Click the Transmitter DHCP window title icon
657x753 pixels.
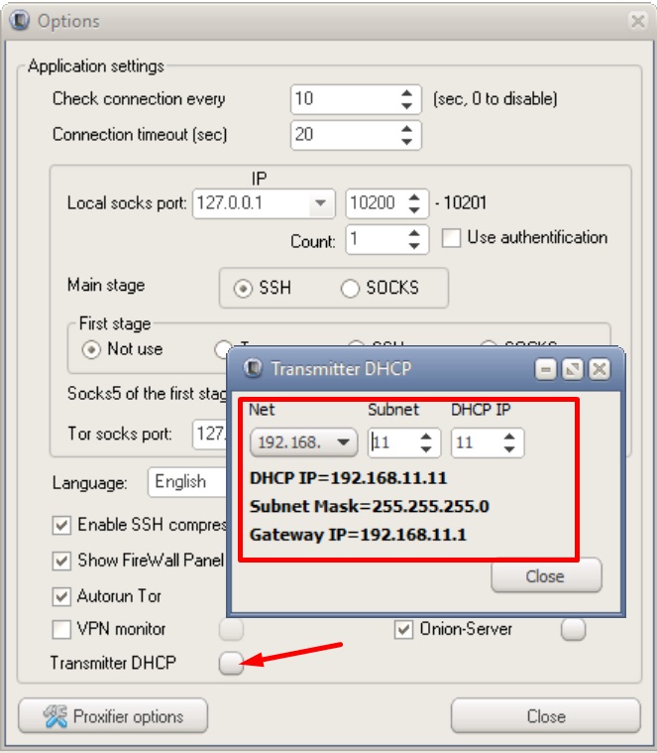[253, 369]
